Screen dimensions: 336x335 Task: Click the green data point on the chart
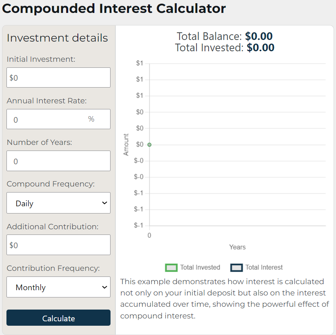(149, 144)
